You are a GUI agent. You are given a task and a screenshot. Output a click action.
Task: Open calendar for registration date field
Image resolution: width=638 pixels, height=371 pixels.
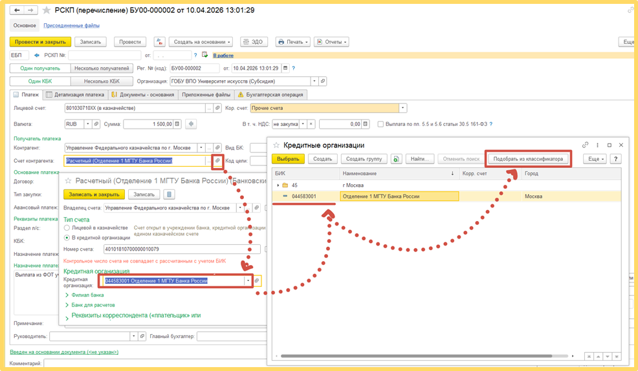[x=285, y=69]
